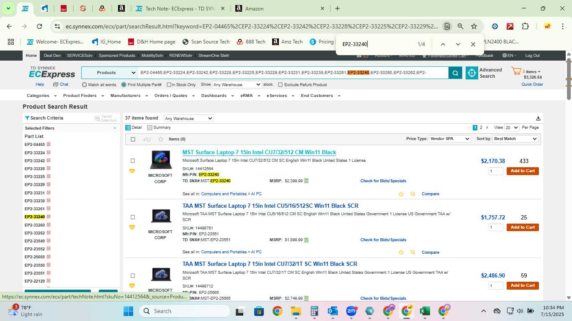The width and height of the screenshot is (572, 321).
Task: Reload the browser page
Action: (x=39, y=26)
